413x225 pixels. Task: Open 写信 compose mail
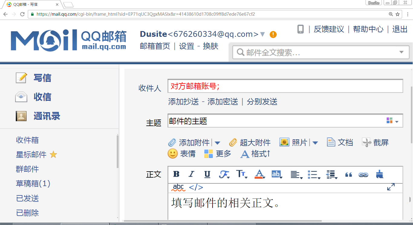pyautogui.click(x=42, y=78)
